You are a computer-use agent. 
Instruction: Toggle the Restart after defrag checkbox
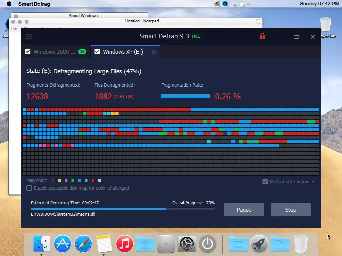(265, 182)
